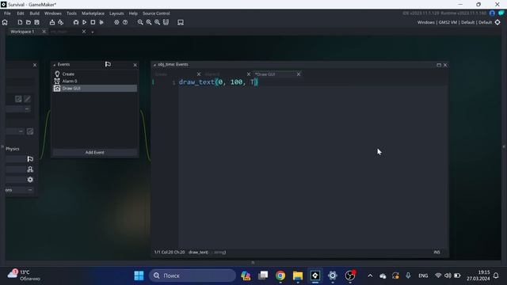
Task: Close the *Draw GUI code tab
Action: [x=299, y=74]
